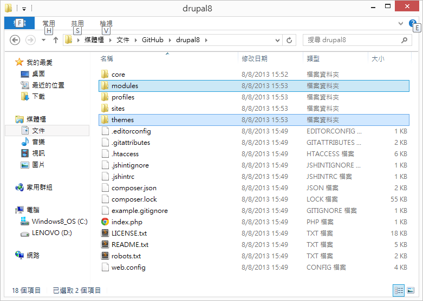
Task: Open the 常用 ribbon tab
Action: (49, 23)
